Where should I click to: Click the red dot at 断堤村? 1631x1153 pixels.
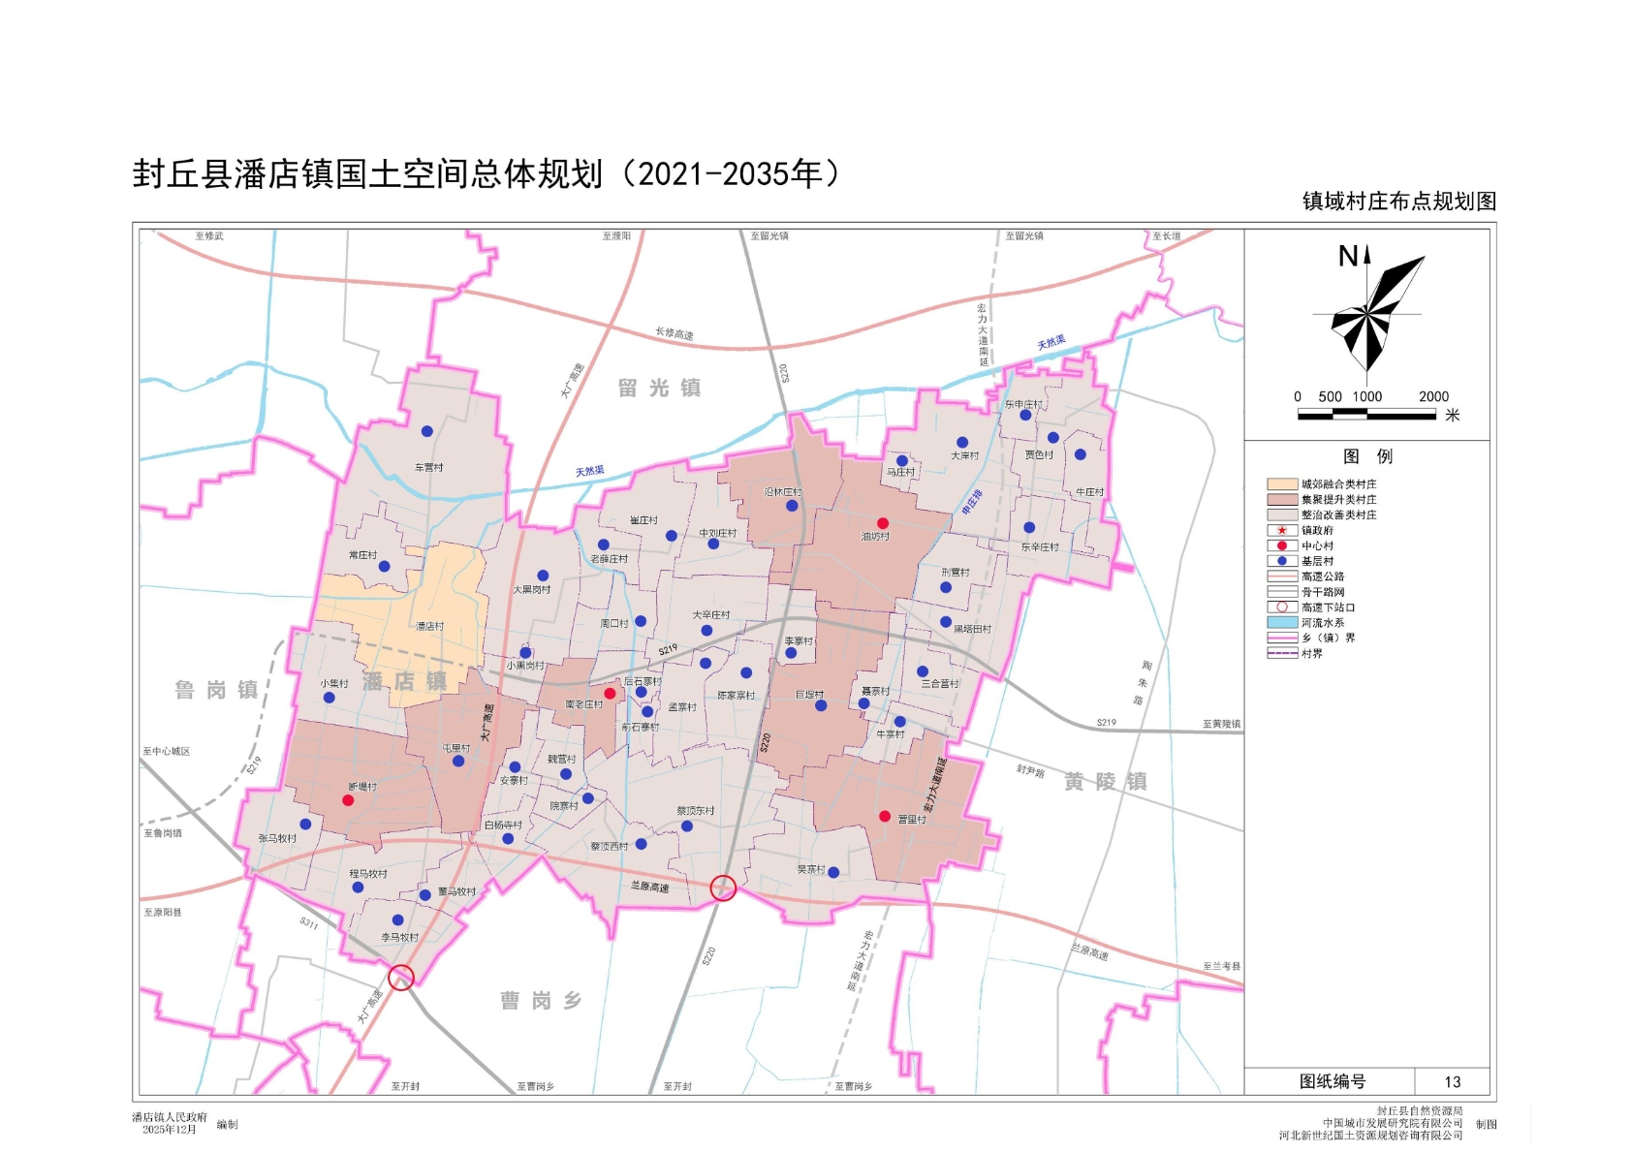[348, 800]
